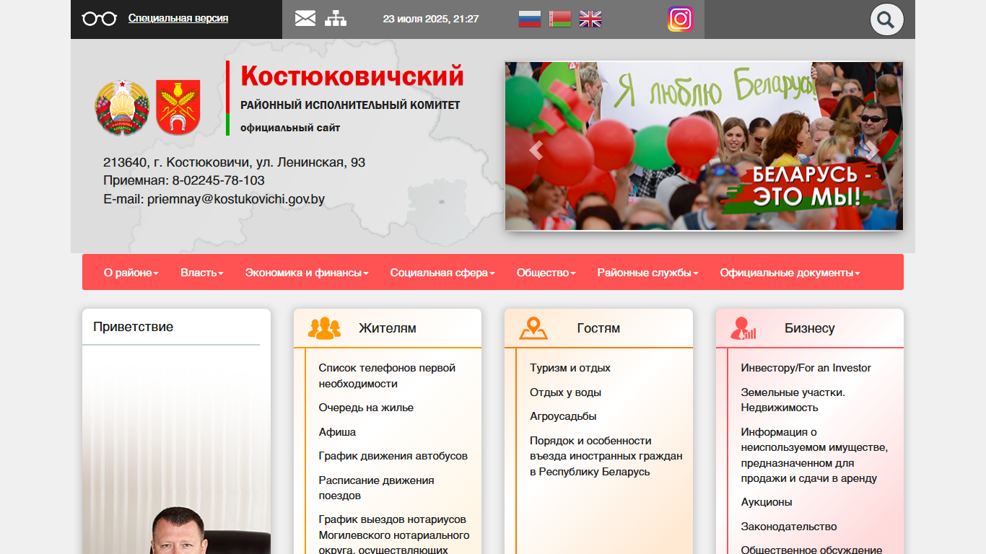Open the Аукционы link
986x554 pixels.
[767, 502]
